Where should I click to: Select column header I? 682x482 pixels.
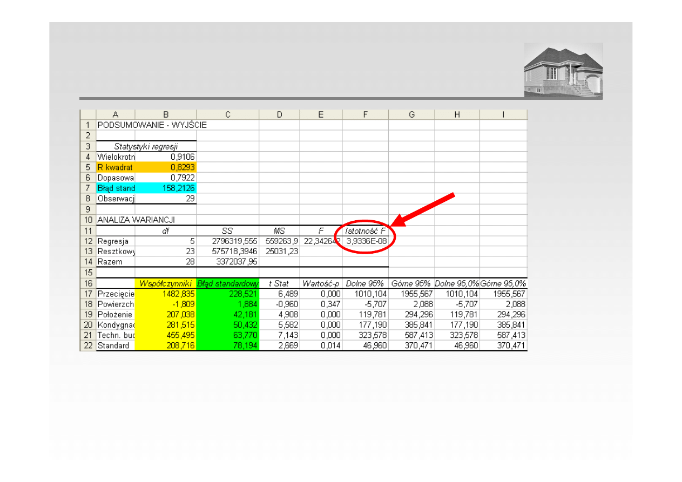point(503,114)
